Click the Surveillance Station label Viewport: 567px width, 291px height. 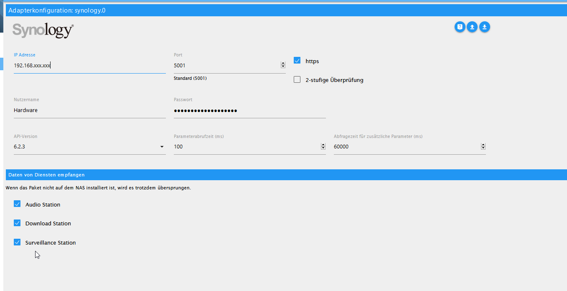tap(51, 242)
